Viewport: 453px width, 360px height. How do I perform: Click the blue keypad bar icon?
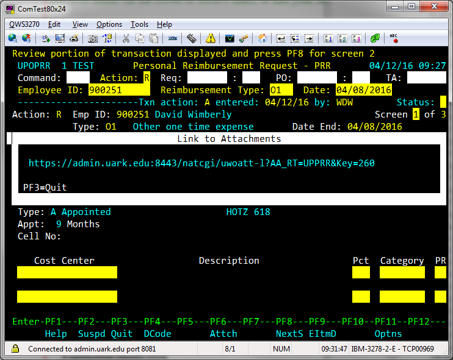pyautogui.click(x=173, y=38)
